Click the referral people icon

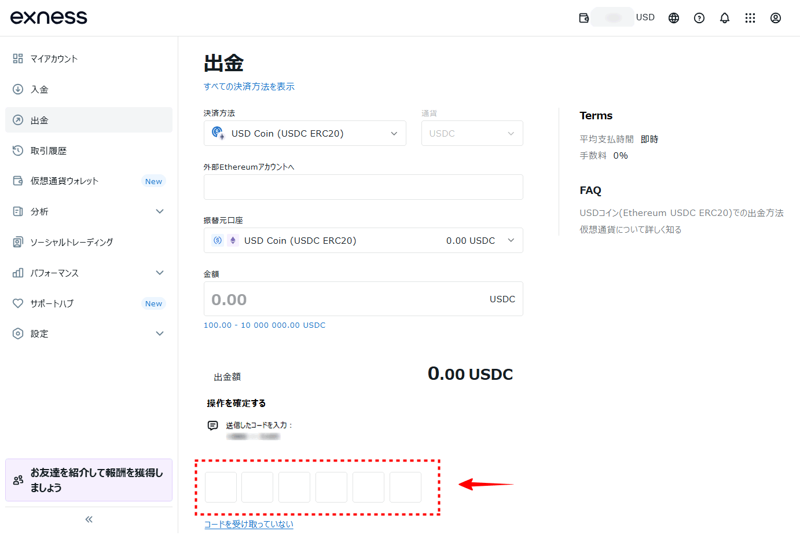tap(18, 480)
